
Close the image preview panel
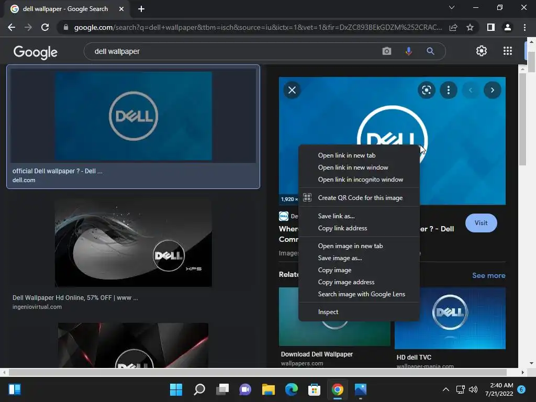pyautogui.click(x=292, y=90)
